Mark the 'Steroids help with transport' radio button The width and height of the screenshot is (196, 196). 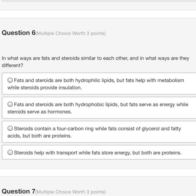pos(10,152)
